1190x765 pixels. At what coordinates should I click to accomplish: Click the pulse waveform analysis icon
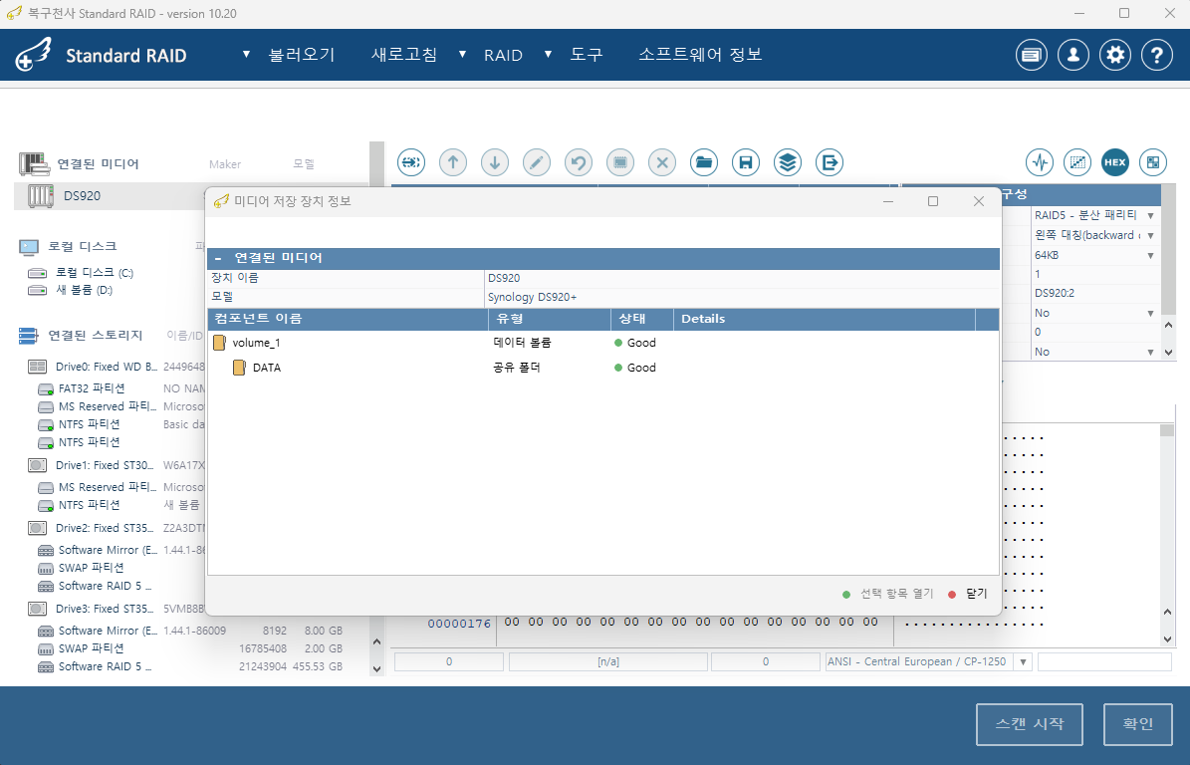click(x=1040, y=162)
